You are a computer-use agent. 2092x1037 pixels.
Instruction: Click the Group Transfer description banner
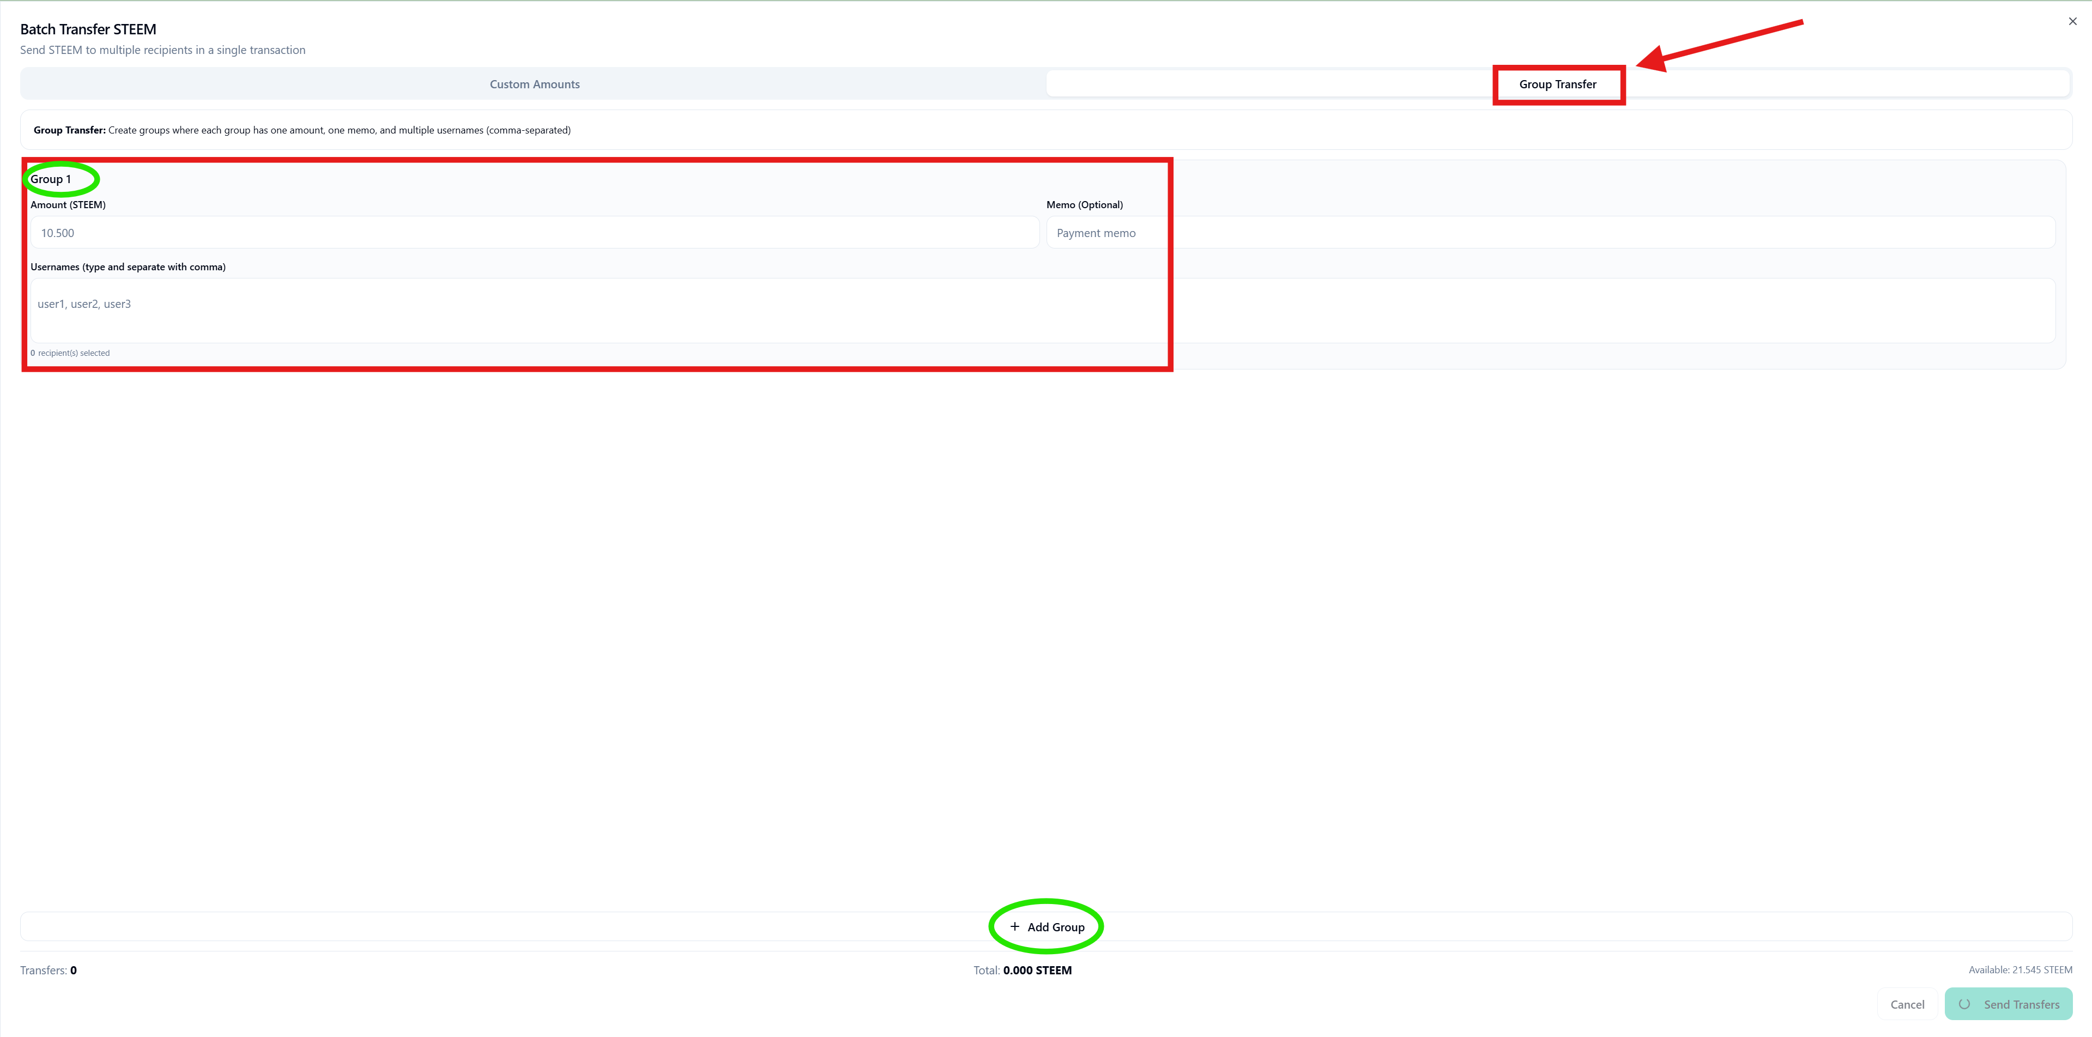pyautogui.click(x=302, y=130)
